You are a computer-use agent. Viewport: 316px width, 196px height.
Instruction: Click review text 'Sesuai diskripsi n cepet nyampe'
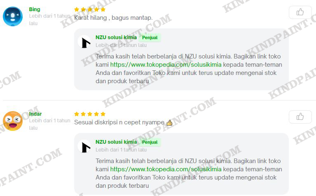pyautogui.click(x=119, y=122)
